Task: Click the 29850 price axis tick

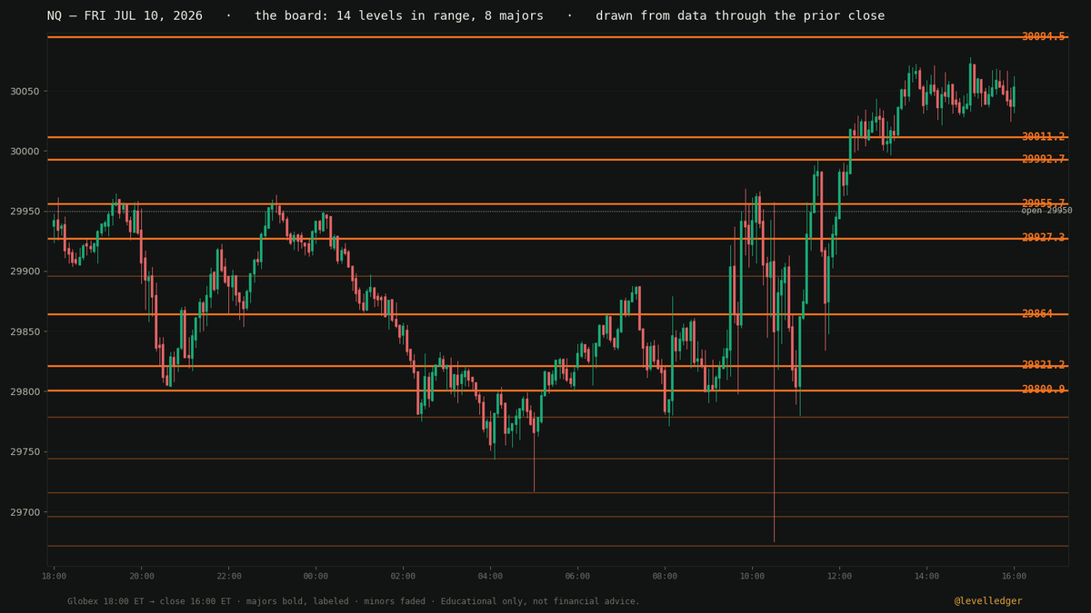Action: pyautogui.click(x=25, y=332)
